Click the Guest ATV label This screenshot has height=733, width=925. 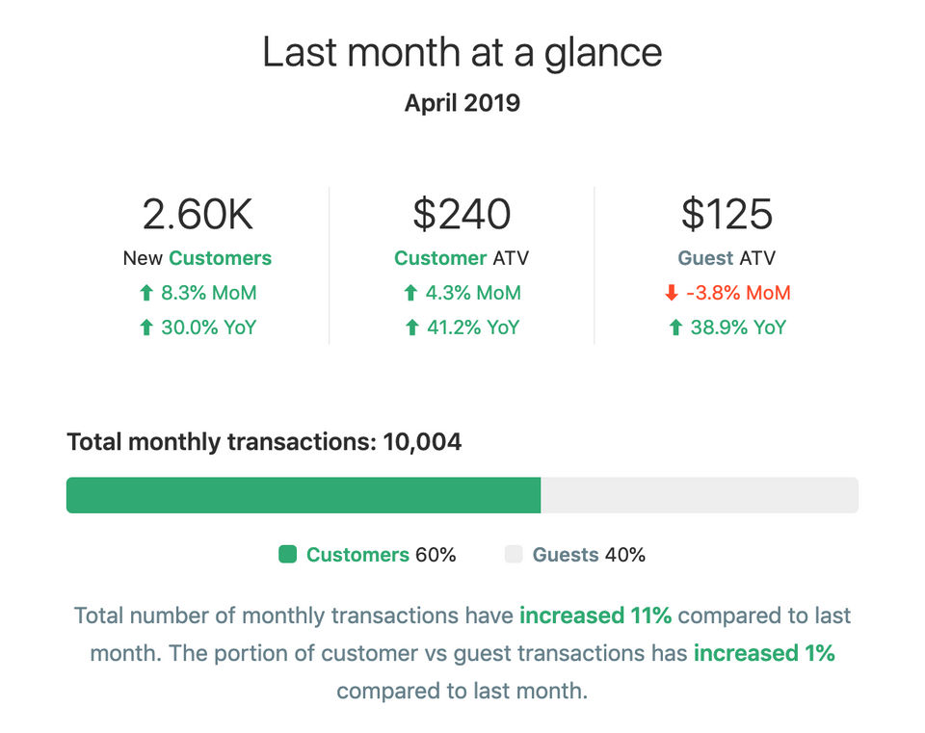727,258
